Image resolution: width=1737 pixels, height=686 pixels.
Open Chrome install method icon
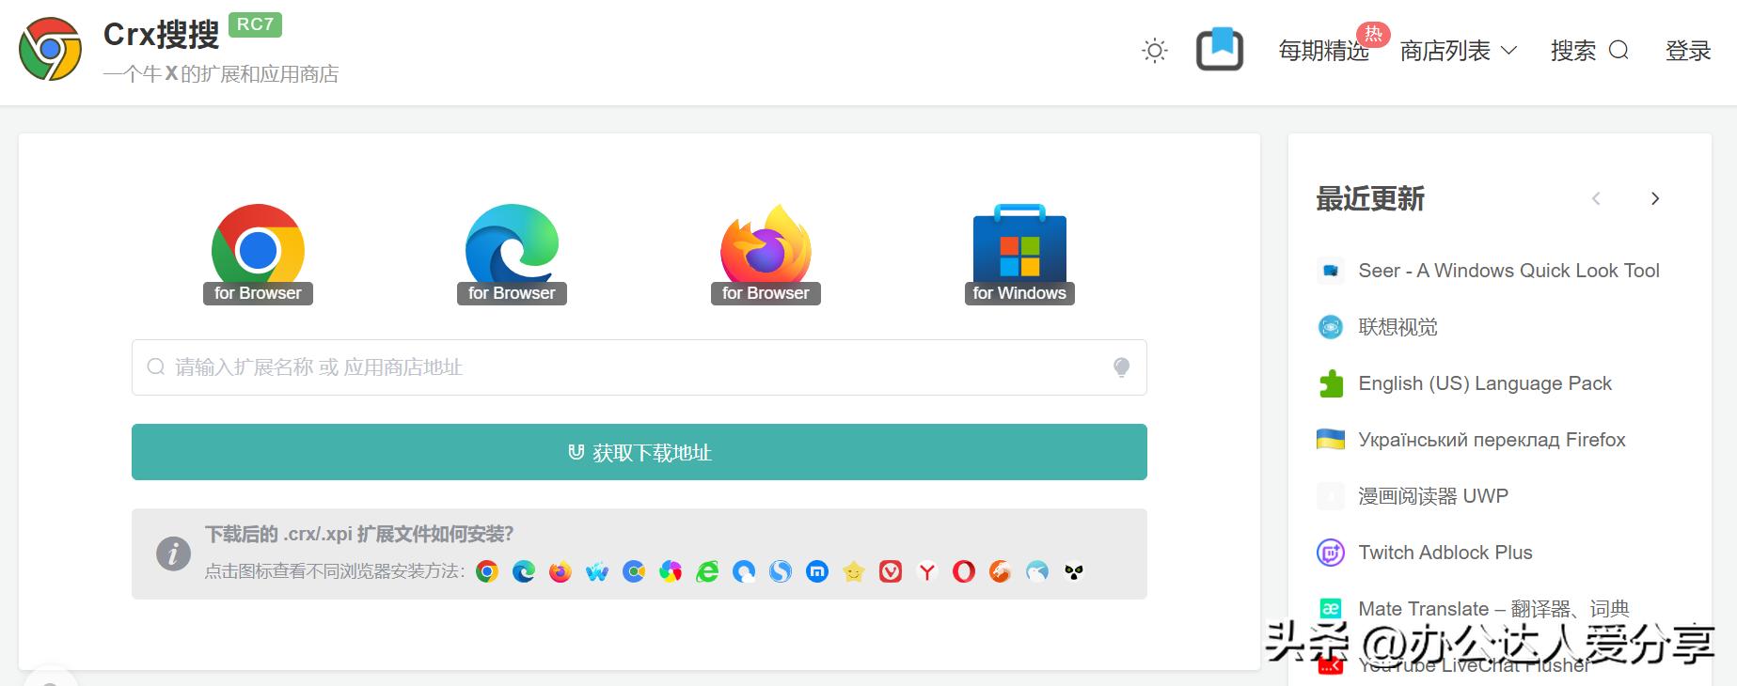point(487,571)
